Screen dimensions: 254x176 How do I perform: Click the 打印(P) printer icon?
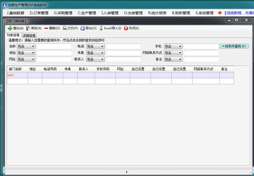tap(64, 28)
